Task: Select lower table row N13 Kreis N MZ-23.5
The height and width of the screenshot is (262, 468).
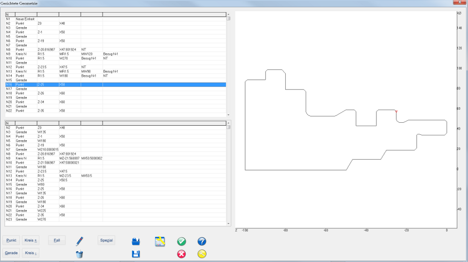Action: click(x=116, y=176)
